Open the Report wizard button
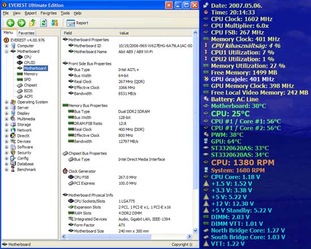 coord(77,23)
